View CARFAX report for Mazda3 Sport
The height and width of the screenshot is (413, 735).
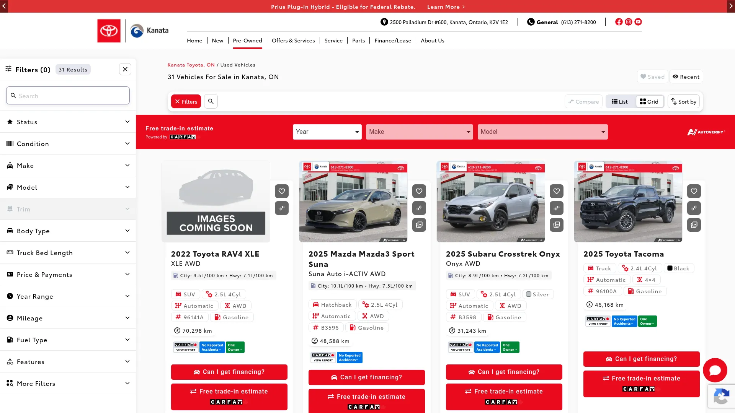(x=323, y=358)
